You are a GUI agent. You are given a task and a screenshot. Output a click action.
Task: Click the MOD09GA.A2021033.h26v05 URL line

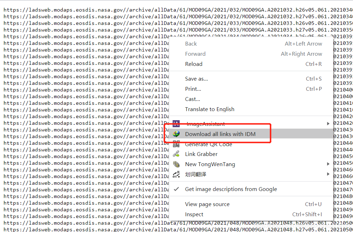178,23
